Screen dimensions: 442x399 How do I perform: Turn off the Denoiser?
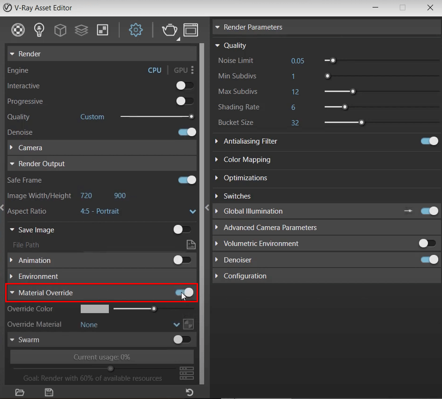(429, 260)
